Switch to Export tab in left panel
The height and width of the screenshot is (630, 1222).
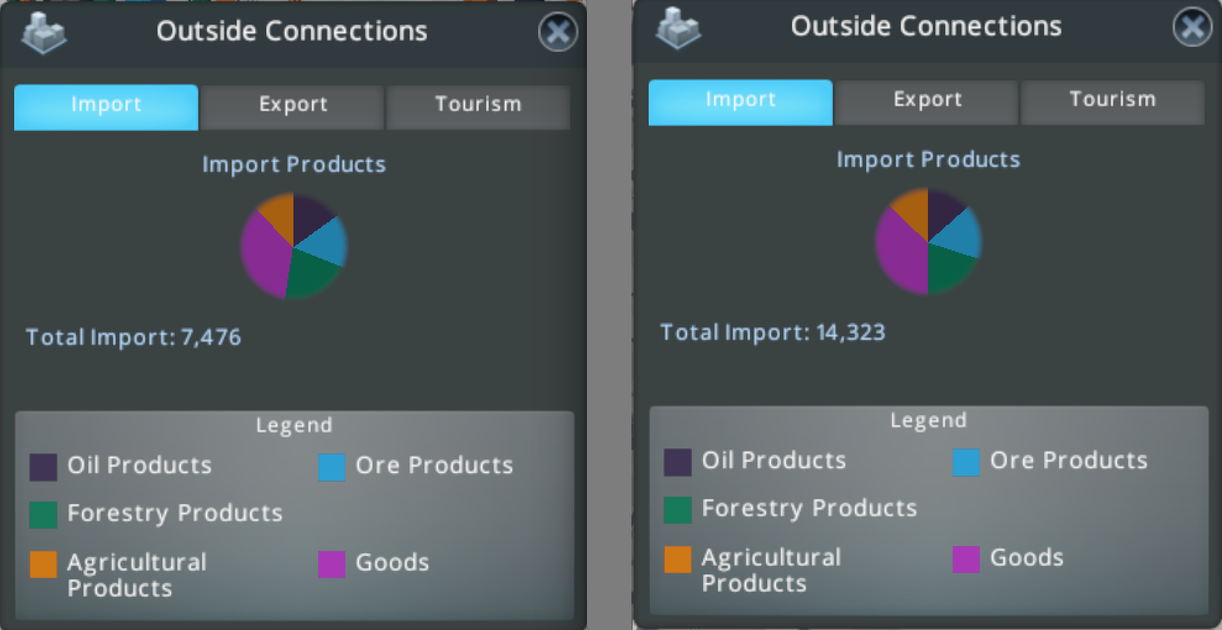coord(293,105)
